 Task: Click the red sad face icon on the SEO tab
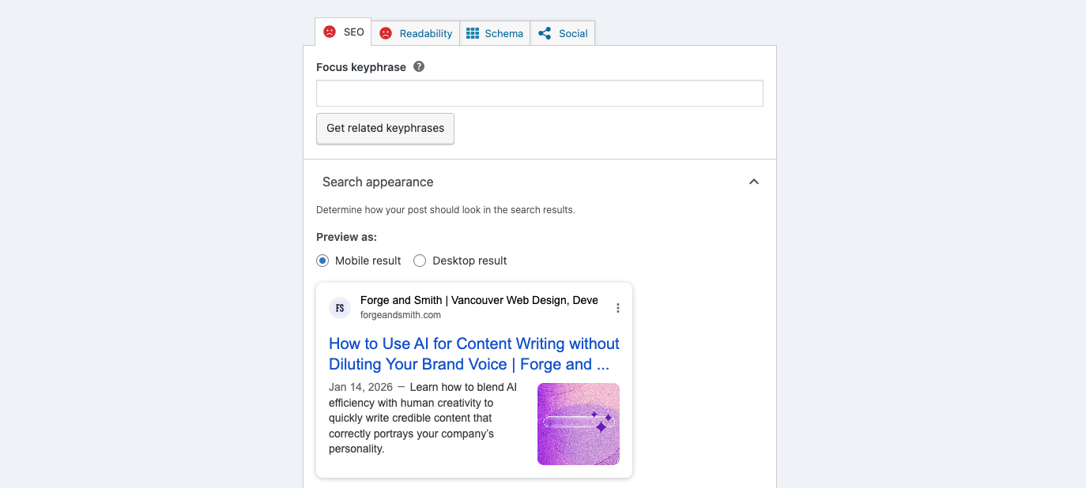pos(330,32)
